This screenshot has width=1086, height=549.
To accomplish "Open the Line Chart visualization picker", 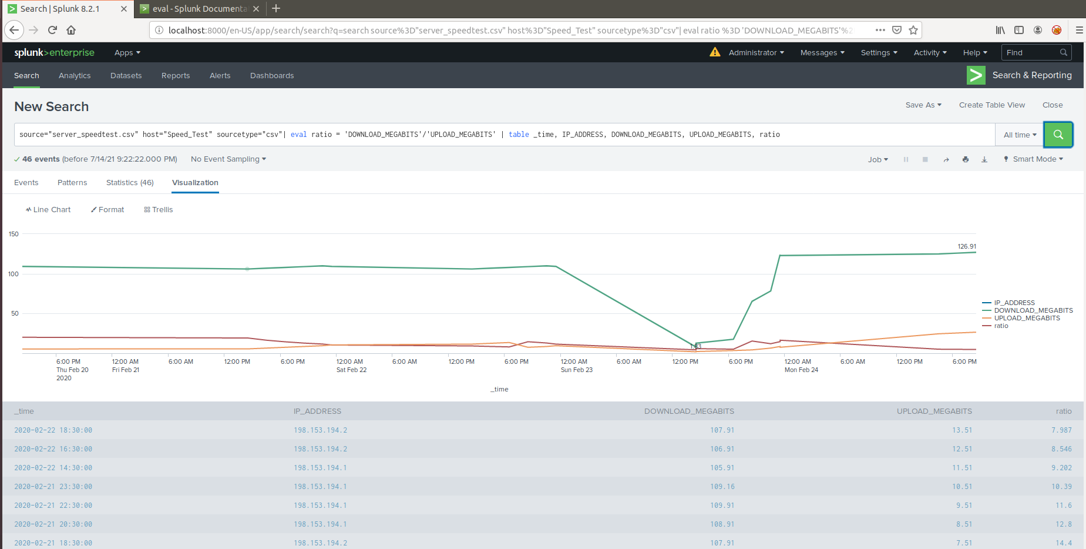I will point(48,210).
